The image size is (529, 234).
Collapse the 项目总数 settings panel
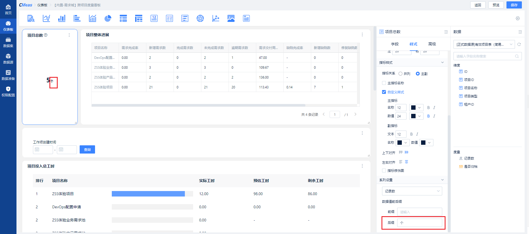(x=446, y=32)
